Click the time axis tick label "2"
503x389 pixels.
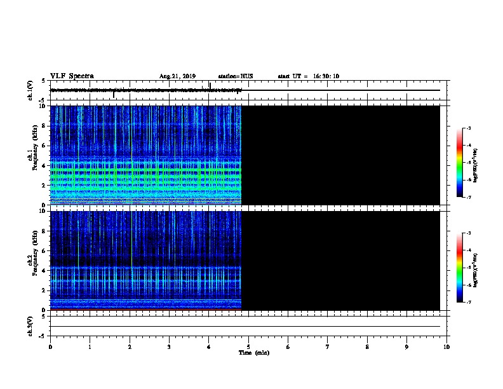pos(130,347)
